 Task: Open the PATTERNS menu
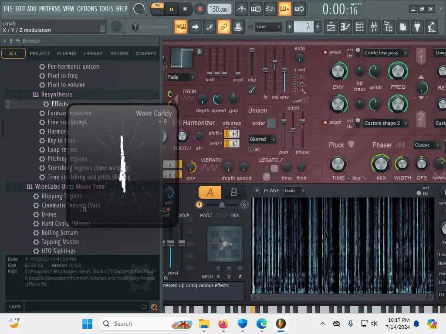(x=50, y=9)
